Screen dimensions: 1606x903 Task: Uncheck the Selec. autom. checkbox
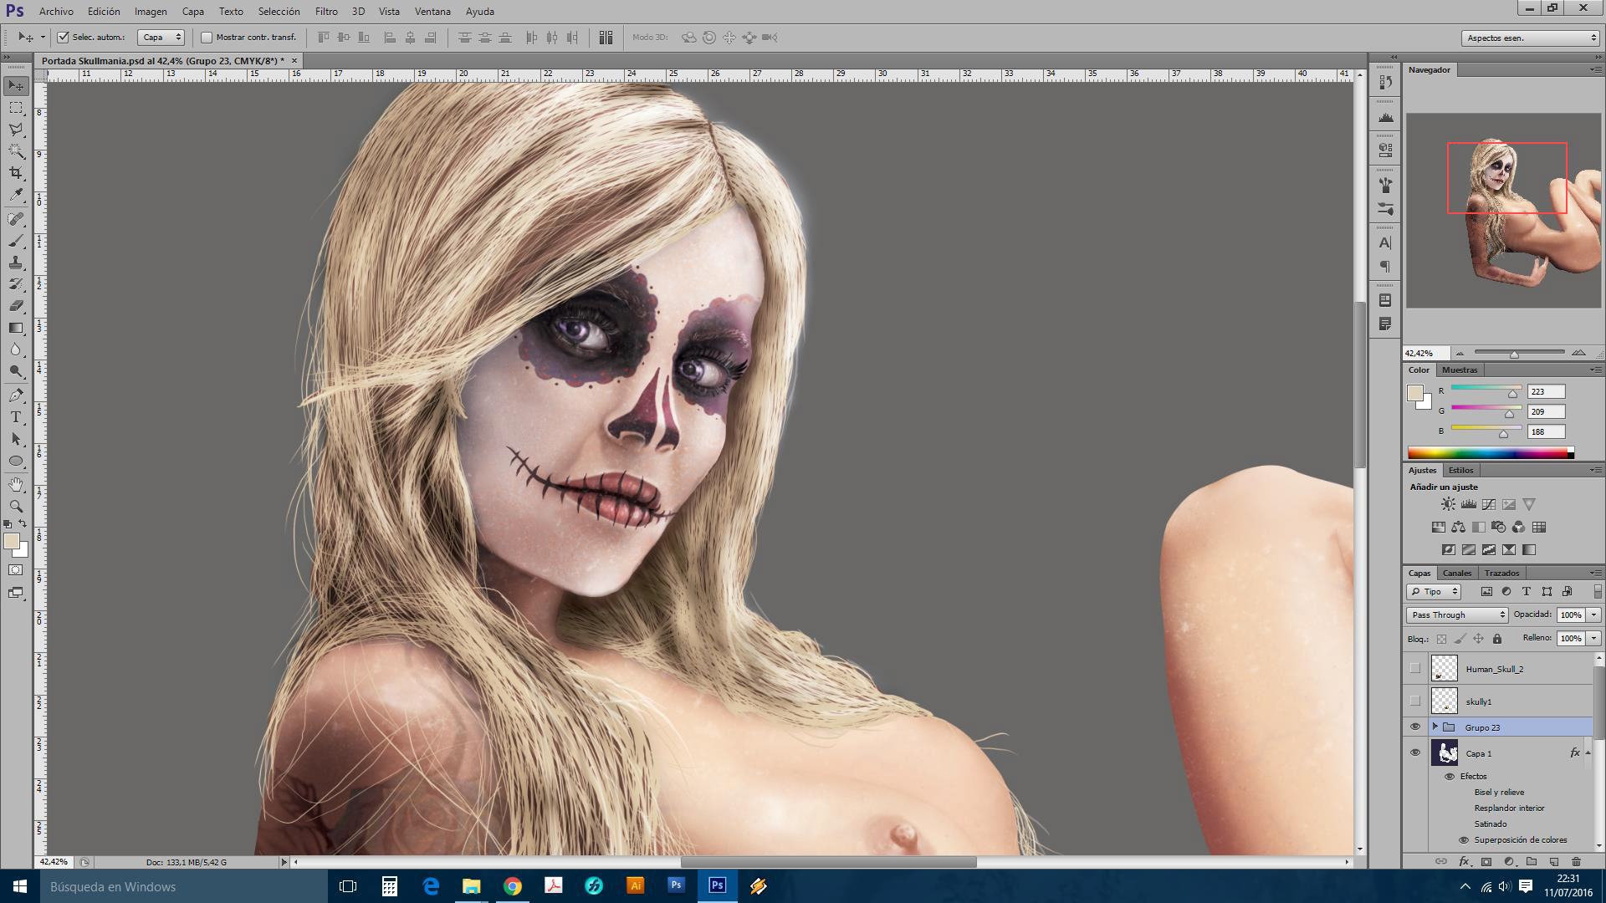tap(63, 37)
